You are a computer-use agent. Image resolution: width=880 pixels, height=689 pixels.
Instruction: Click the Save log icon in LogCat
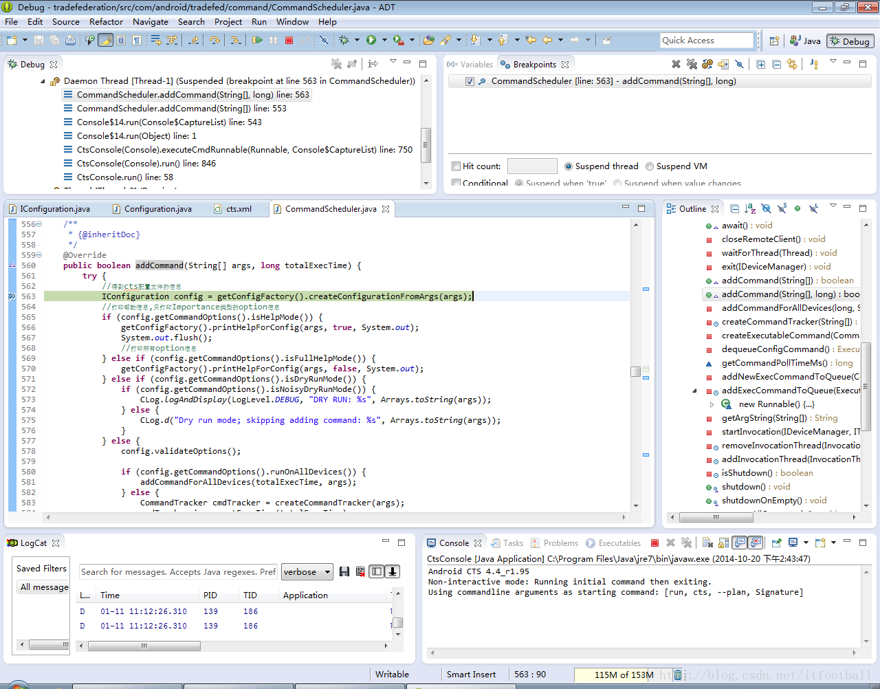pos(344,571)
